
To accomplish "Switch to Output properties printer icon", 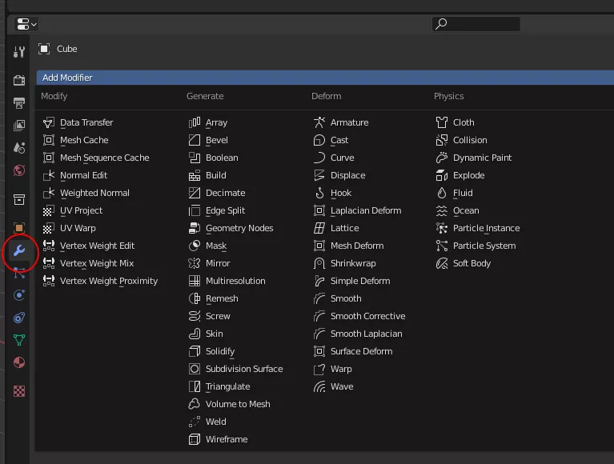I will click(x=19, y=103).
